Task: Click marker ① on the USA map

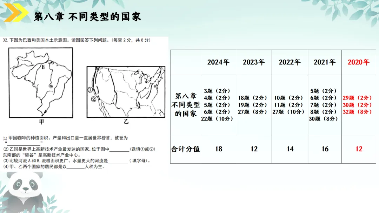Action: (x=90, y=90)
